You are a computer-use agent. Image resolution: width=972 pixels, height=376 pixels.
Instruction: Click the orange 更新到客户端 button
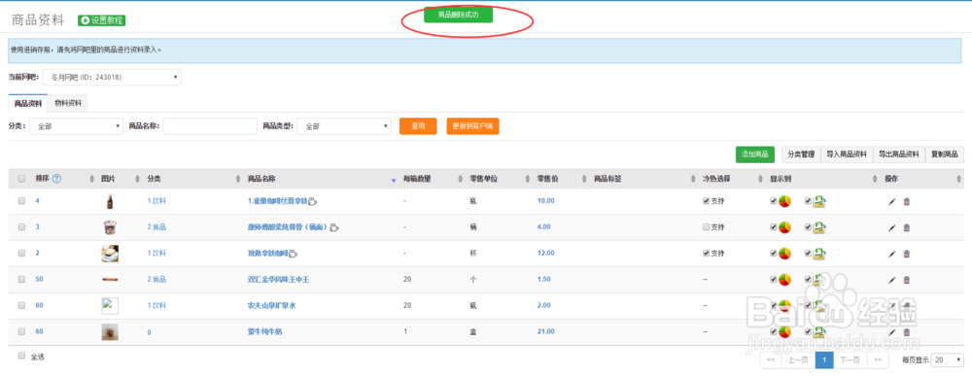(x=473, y=126)
